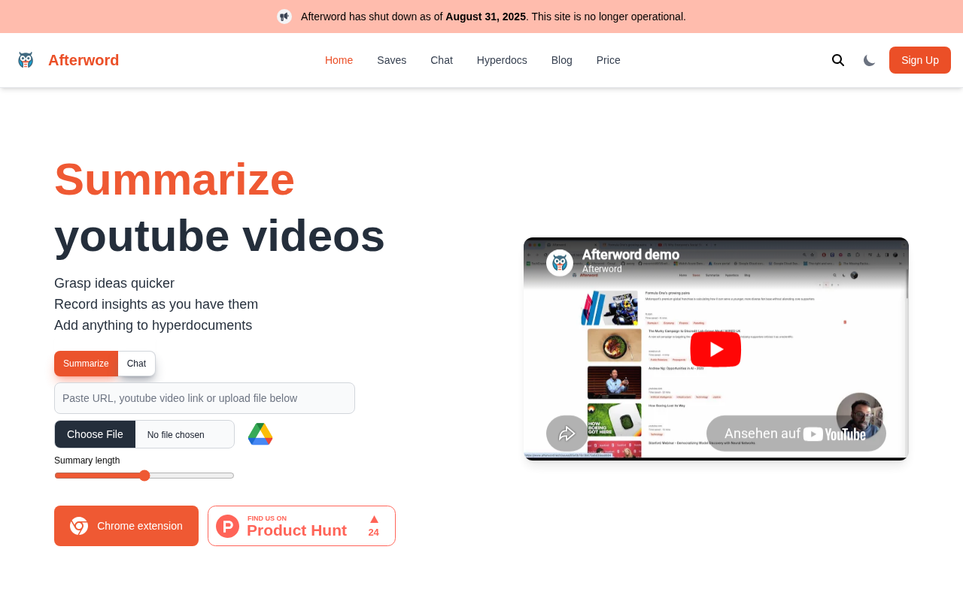Click "Record insights as you have them"
The height and width of the screenshot is (601, 963).
point(156,304)
